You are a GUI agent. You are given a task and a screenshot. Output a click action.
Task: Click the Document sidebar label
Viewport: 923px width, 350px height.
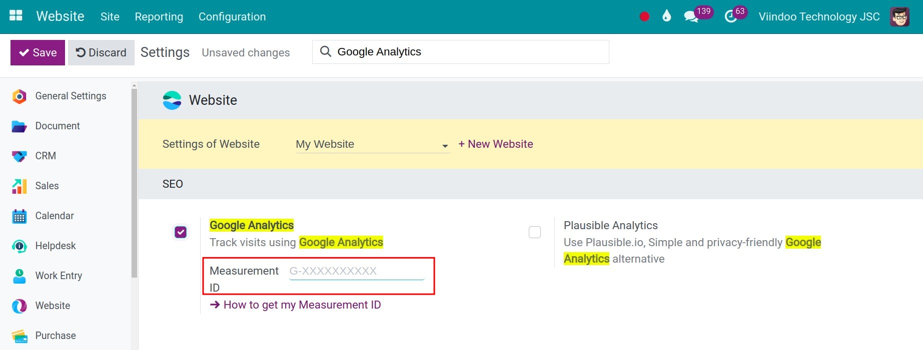pos(58,126)
